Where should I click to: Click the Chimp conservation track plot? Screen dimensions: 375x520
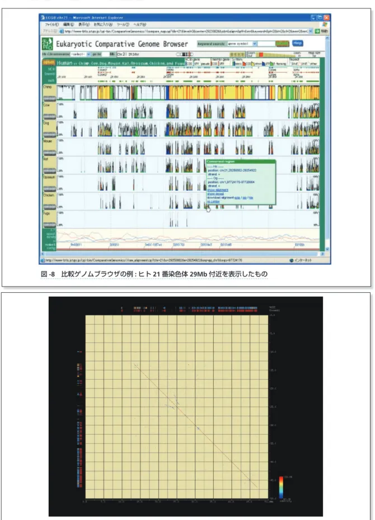point(188,93)
